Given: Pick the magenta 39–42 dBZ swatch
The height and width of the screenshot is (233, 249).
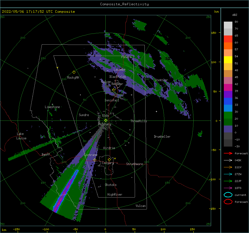Looking at the screenshot, I should click(228, 87).
